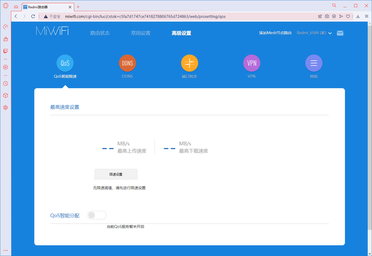The image size is (372, 256).
Task: Open History clock icon in sidebar
Action: (x=6, y=83)
